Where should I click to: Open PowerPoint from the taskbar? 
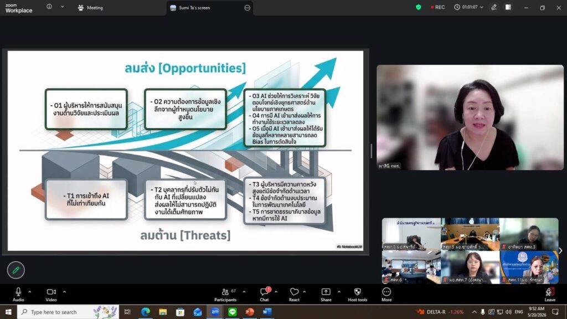(250, 312)
